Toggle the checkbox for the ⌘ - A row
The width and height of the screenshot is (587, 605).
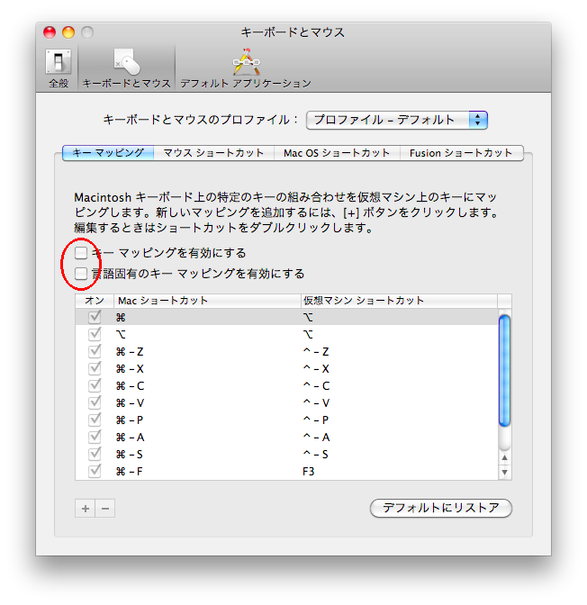95,438
